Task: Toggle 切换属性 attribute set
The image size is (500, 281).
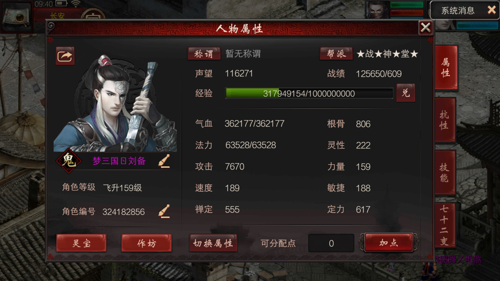Action: pos(213,243)
